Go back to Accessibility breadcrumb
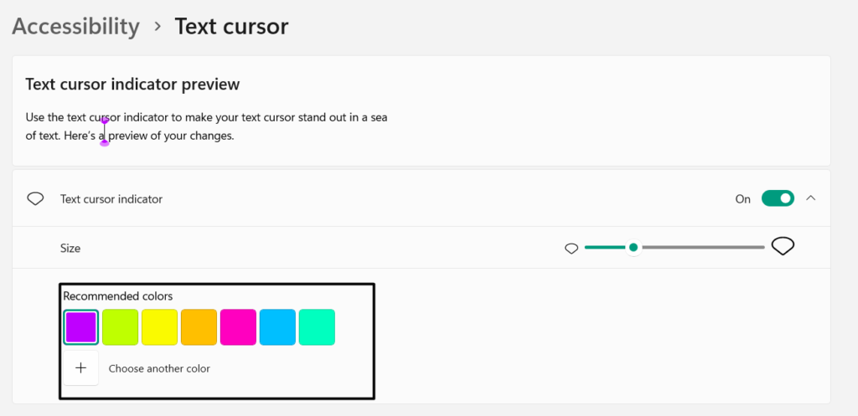858x416 pixels. 75,26
